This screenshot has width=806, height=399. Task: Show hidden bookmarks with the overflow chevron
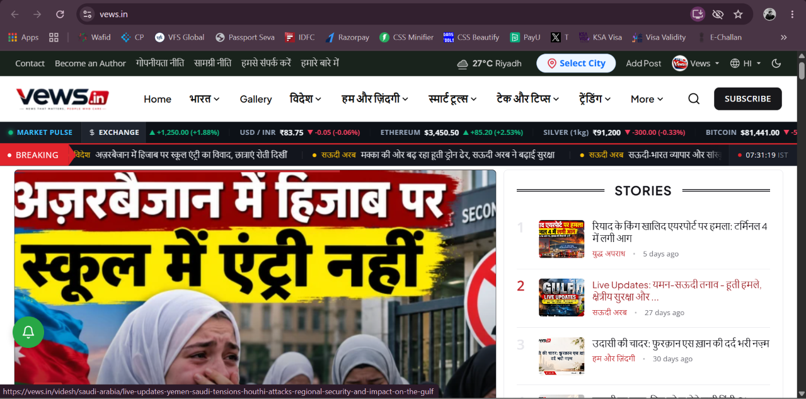784,37
